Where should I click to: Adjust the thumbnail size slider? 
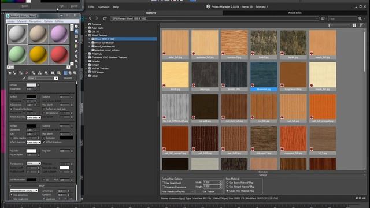coord(339,25)
